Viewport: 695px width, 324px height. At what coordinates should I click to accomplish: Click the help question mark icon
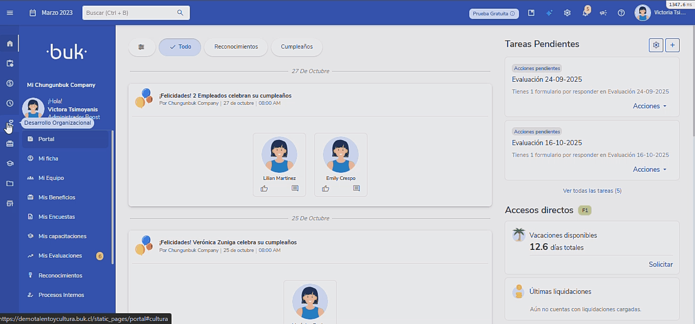(x=621, y=13)
